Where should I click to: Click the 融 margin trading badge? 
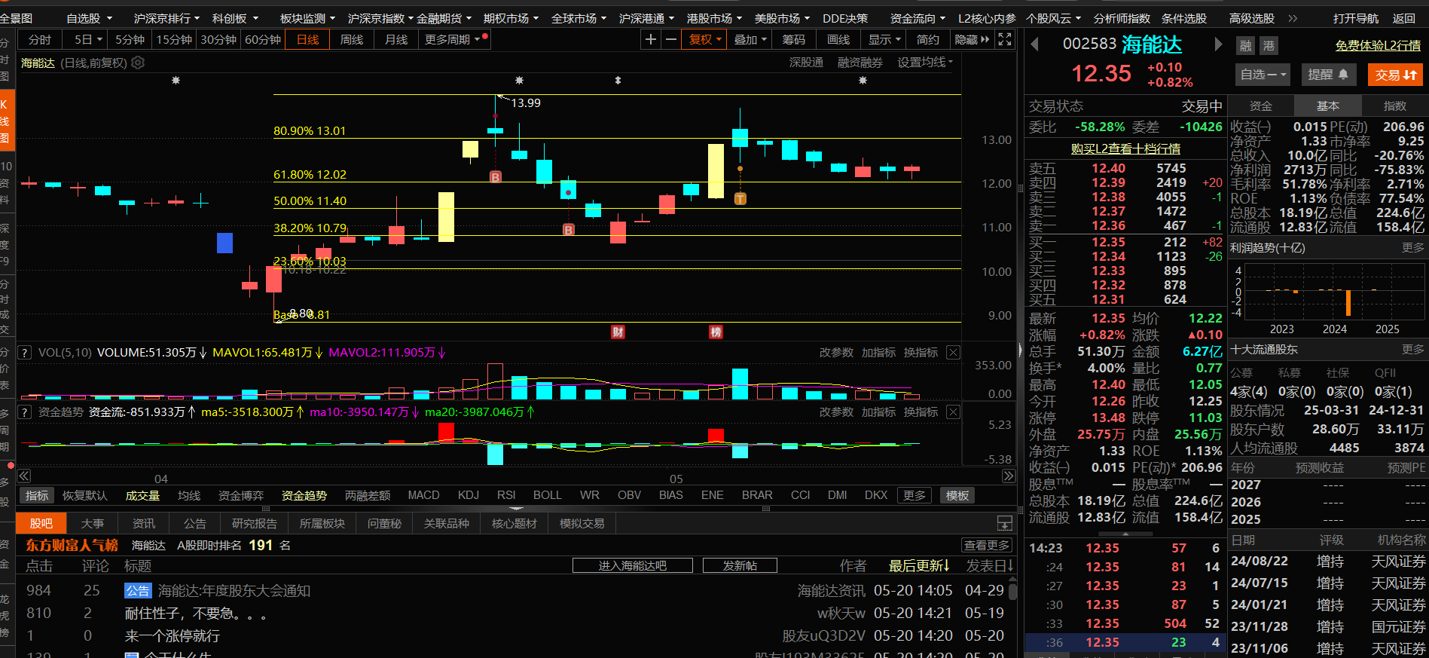click(1246, 46)
